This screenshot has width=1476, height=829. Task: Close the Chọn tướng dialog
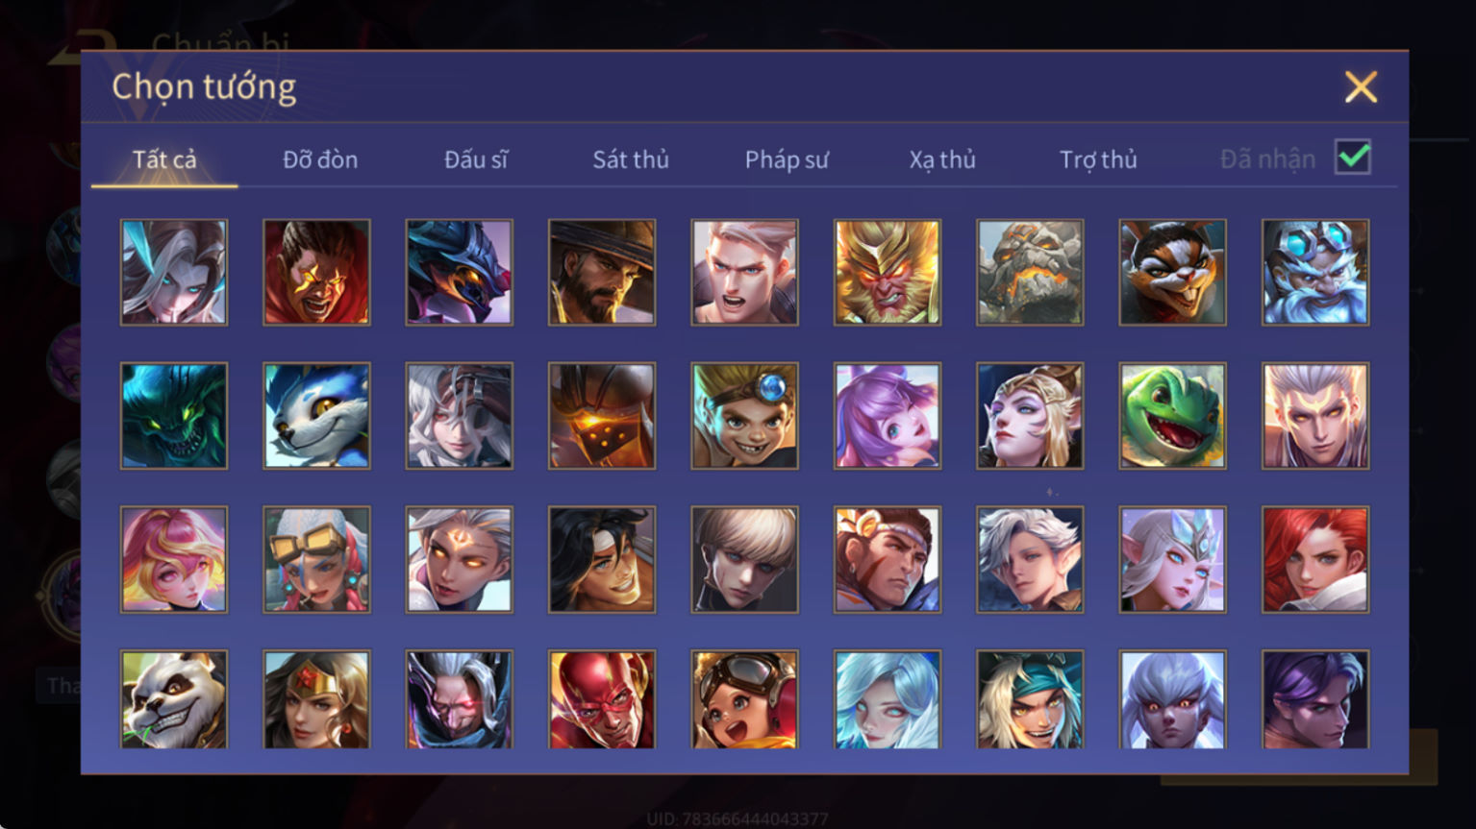tap(1361, 87)
